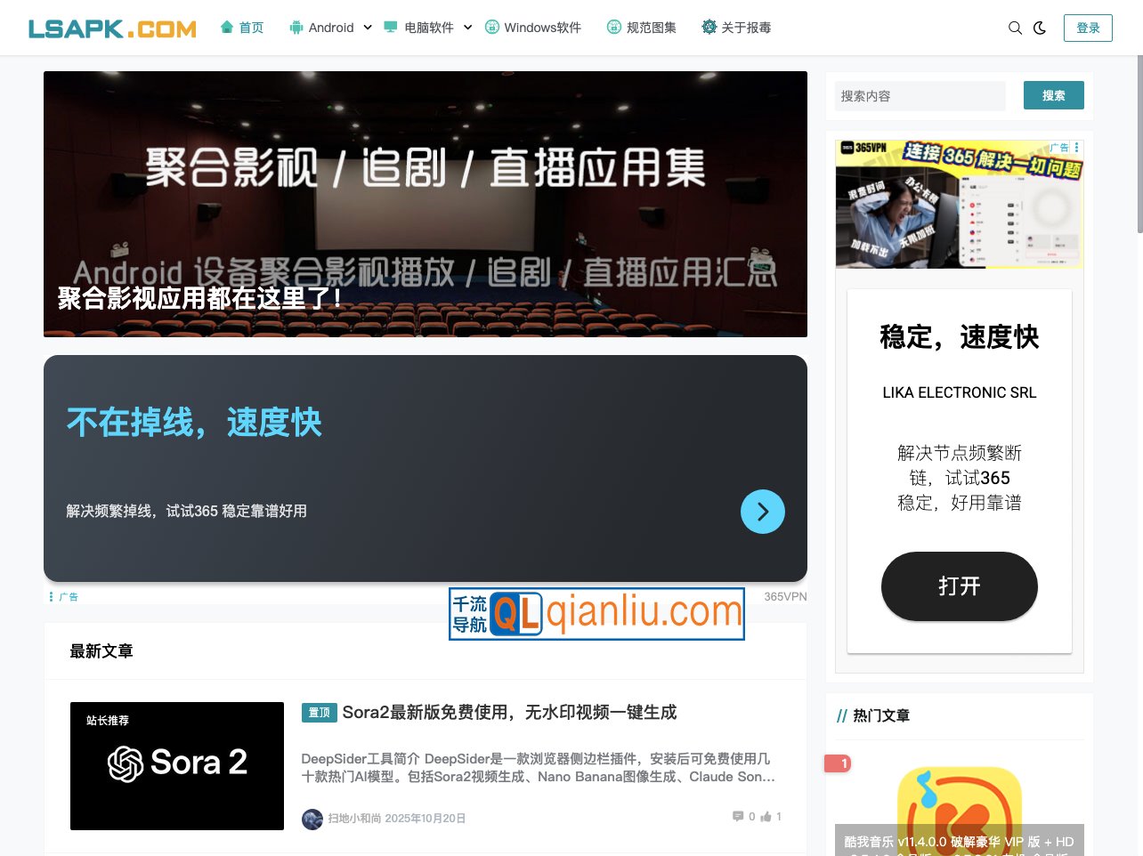Screen dimensions: 1143x856
Task: Toggle dark mode with the moon icon
Action: click(x=1040, y=28)
